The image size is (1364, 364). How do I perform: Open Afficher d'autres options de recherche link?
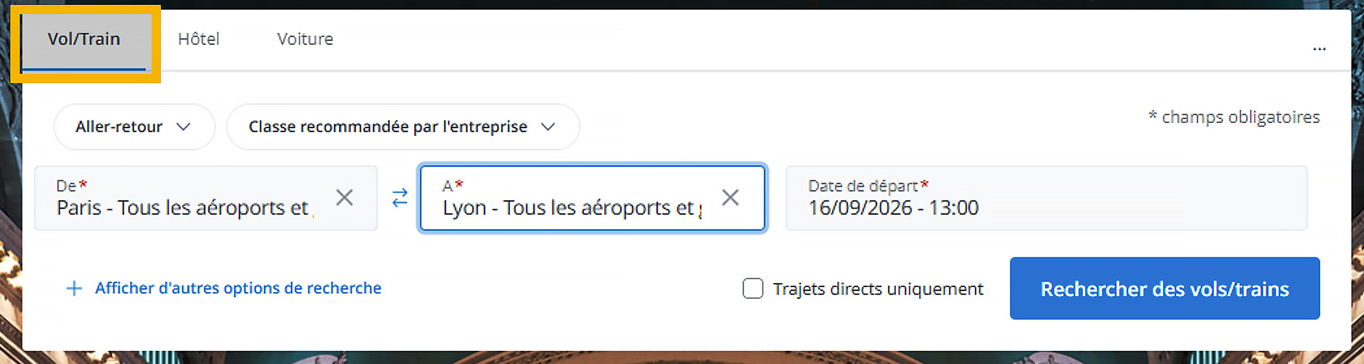(238, 288)
